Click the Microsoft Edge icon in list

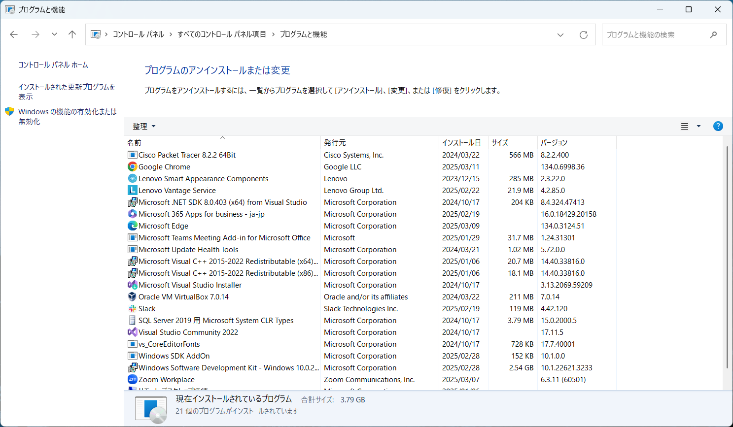(132, 226)
